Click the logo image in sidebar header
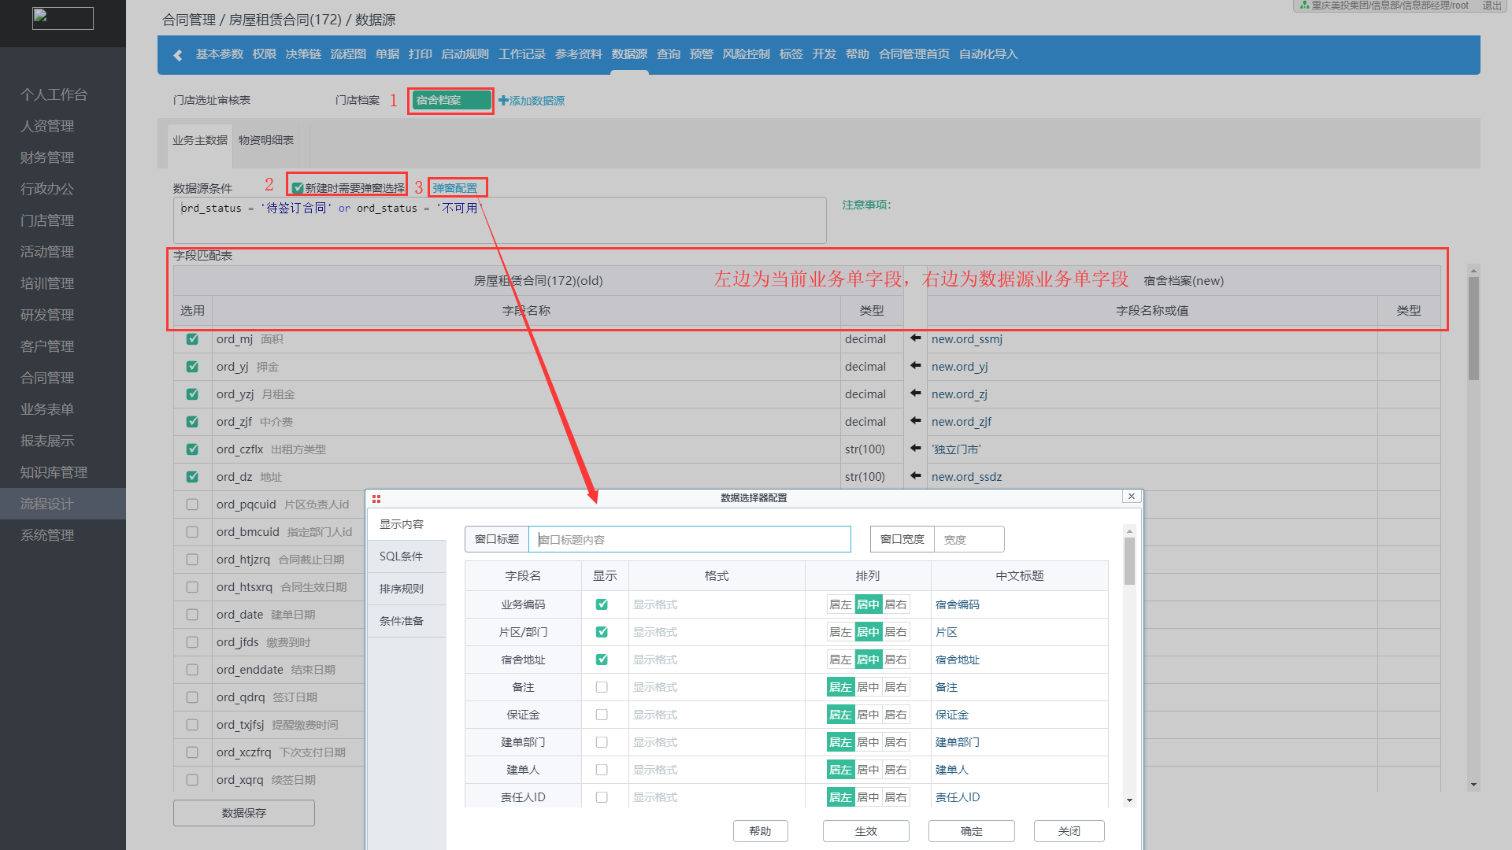1512x850 pixels. coord(62,18)
